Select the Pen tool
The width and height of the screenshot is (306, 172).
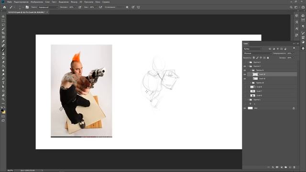(x=3, y=78)
